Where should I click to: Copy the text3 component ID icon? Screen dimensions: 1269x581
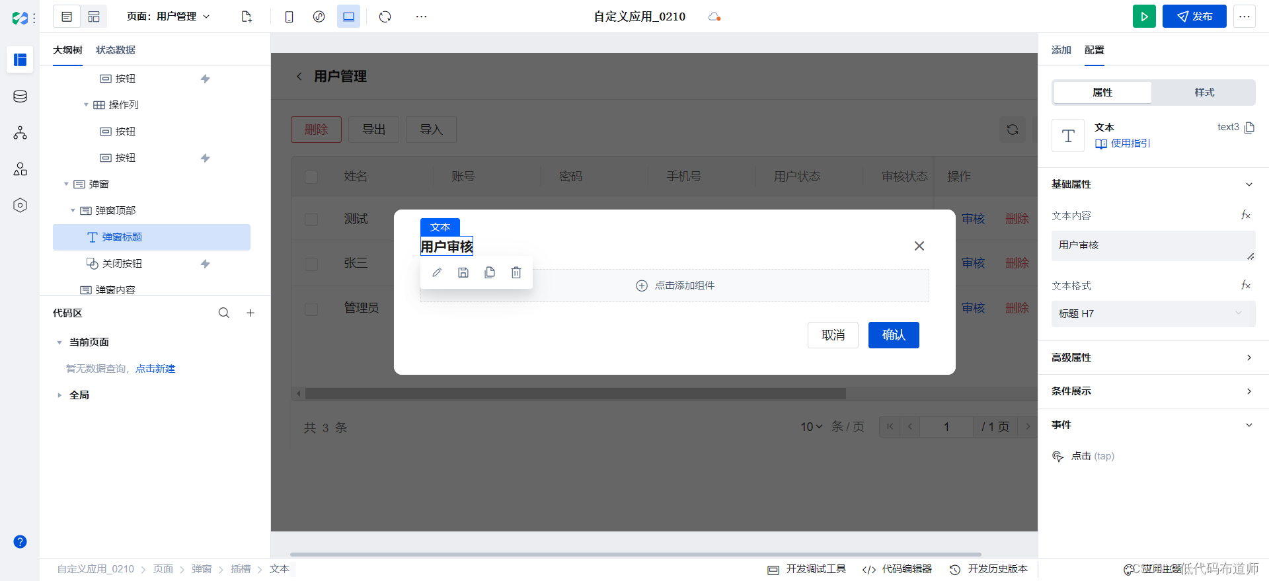pyautogui.click(x=1249, y=128)
